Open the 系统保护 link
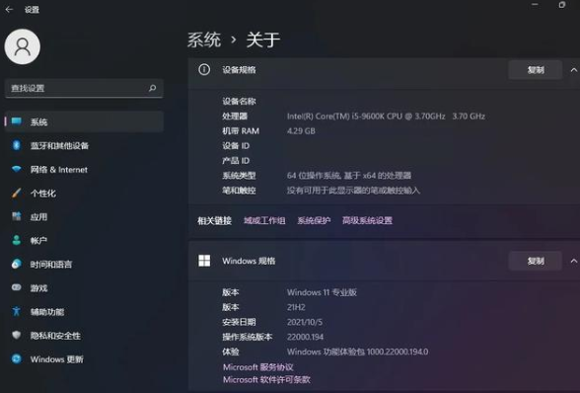Viewport: 580px width, 393px height. click(x=314, y=220)
